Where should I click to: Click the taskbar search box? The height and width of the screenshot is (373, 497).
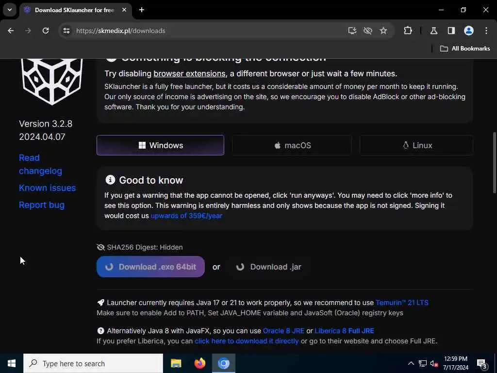[x=93, y=363]
